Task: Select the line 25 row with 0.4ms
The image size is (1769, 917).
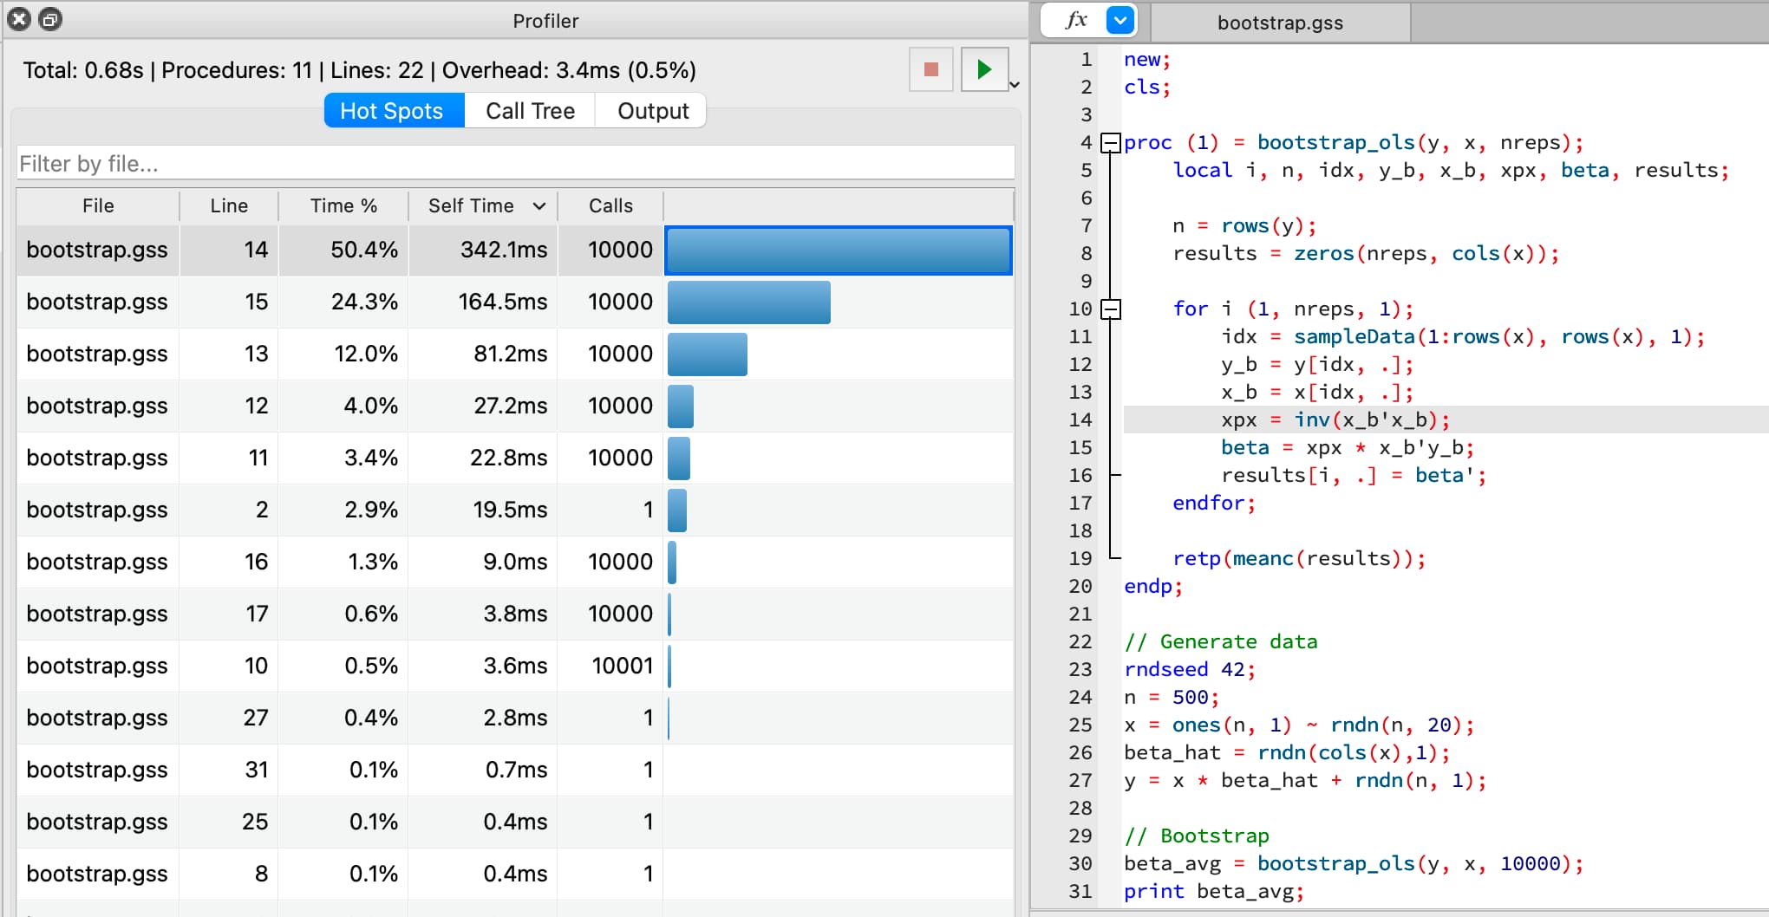Action: (x=515, y=823)
